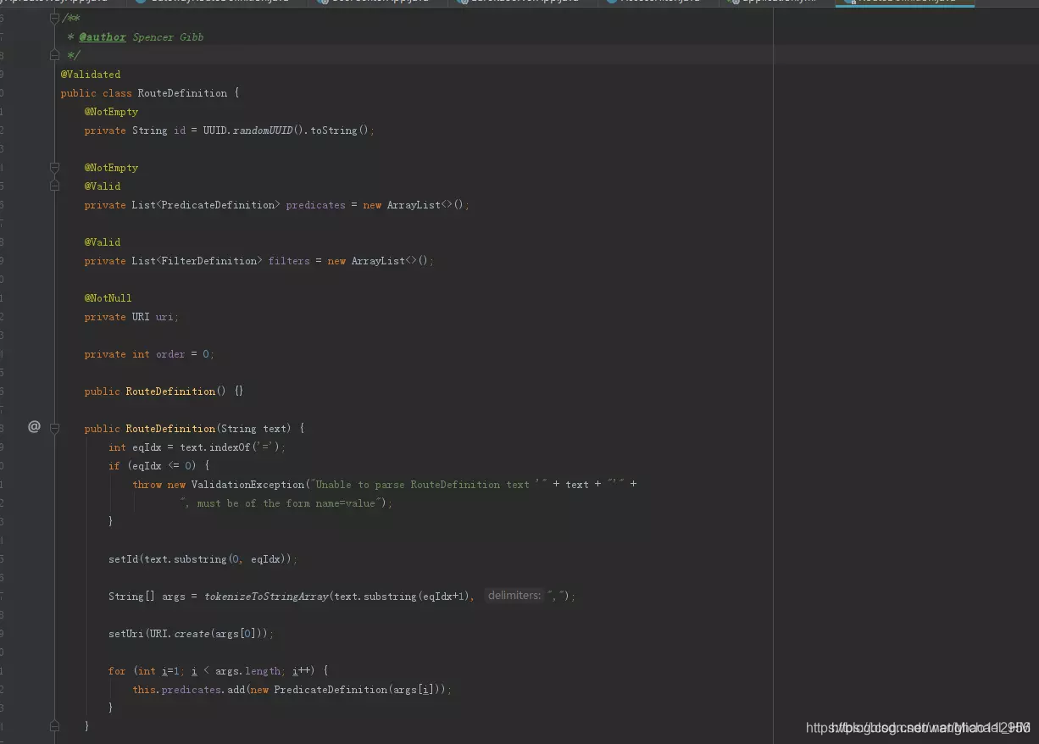Click the ValidationException class name
The height and width of the screenshot is (744, 1039).
[x=247, y=485]
